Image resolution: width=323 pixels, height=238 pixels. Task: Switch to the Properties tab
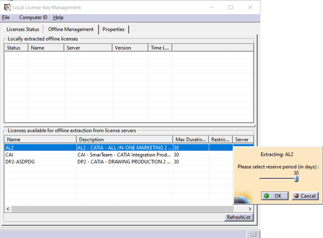tap(113, 29)
